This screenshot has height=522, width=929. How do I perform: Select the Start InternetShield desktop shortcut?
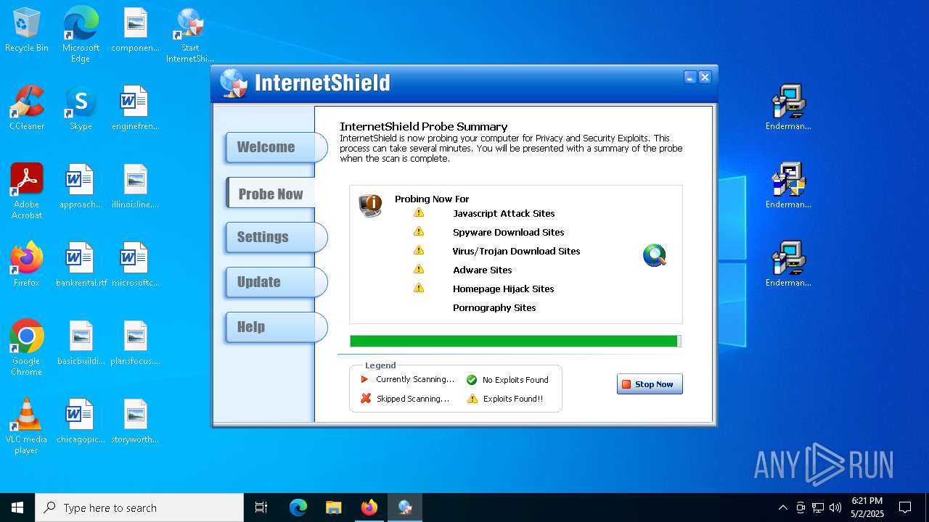(x=190, y=35)
